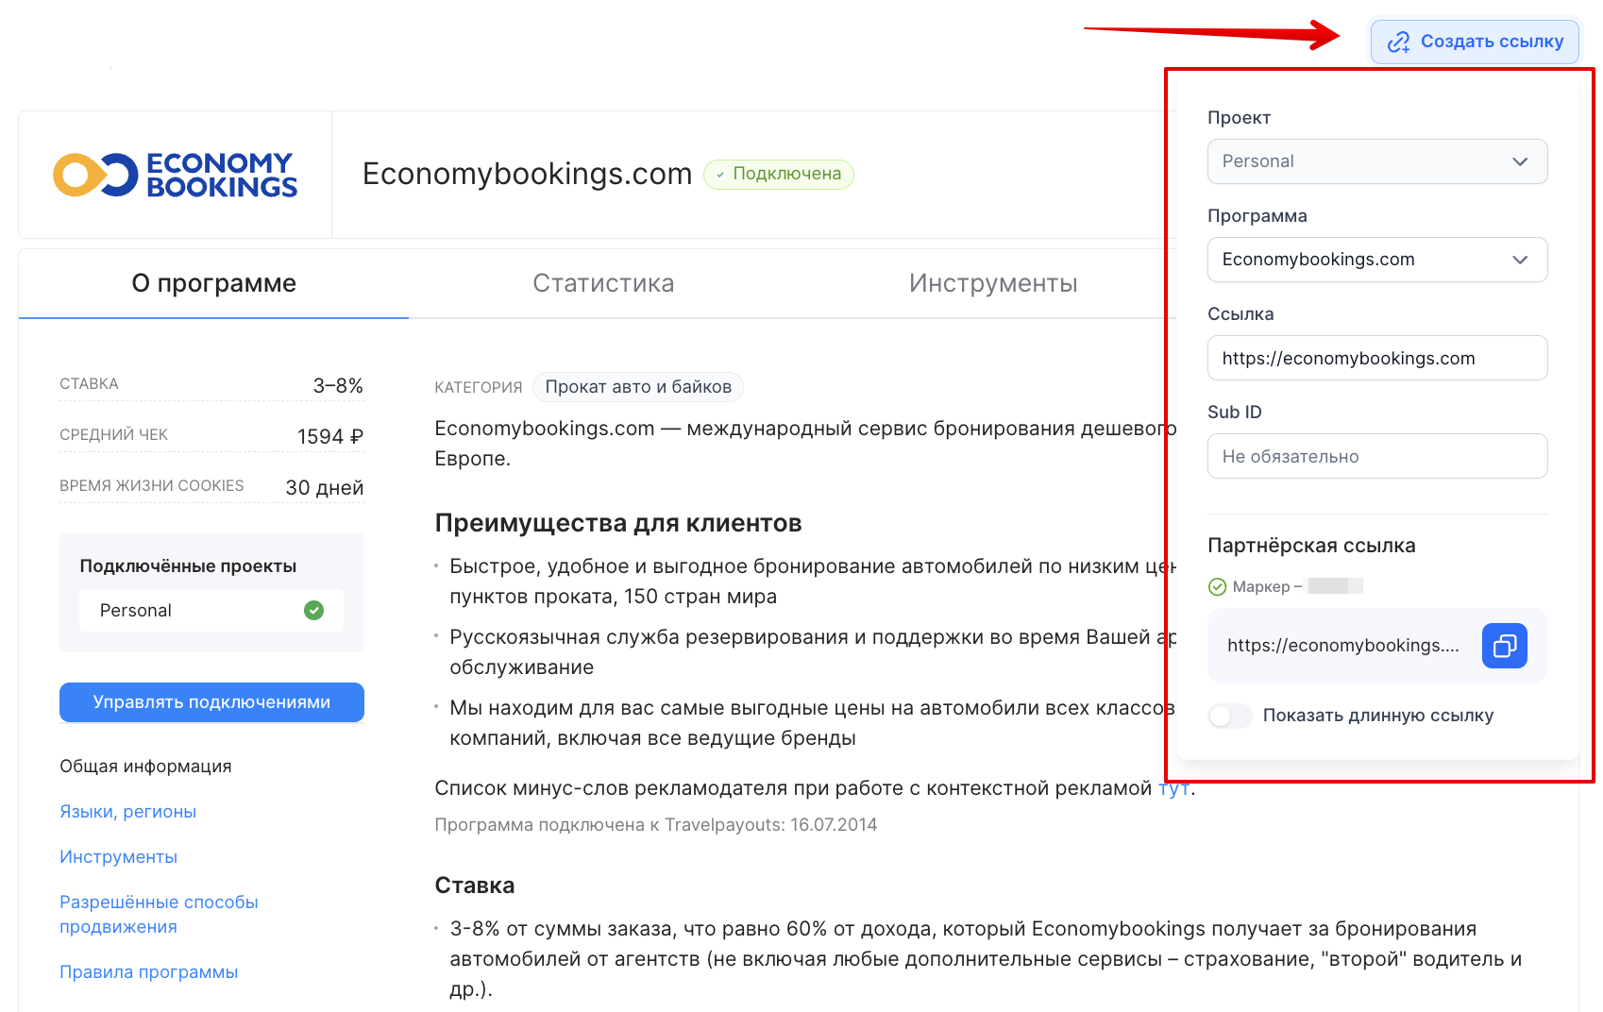Click the '3–8%' rate value
The width and height of the screenshot is (1603, 1012).
pyautogui.click(x=338, y=385)
